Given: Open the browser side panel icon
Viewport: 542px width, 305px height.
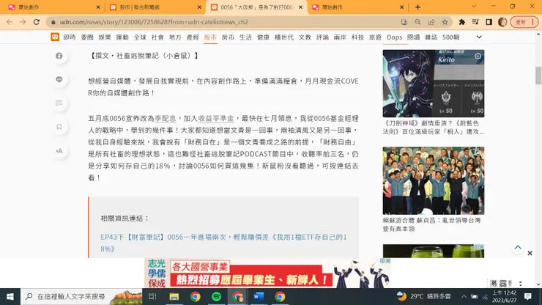Looking at the screenshot, I should 489,22.
